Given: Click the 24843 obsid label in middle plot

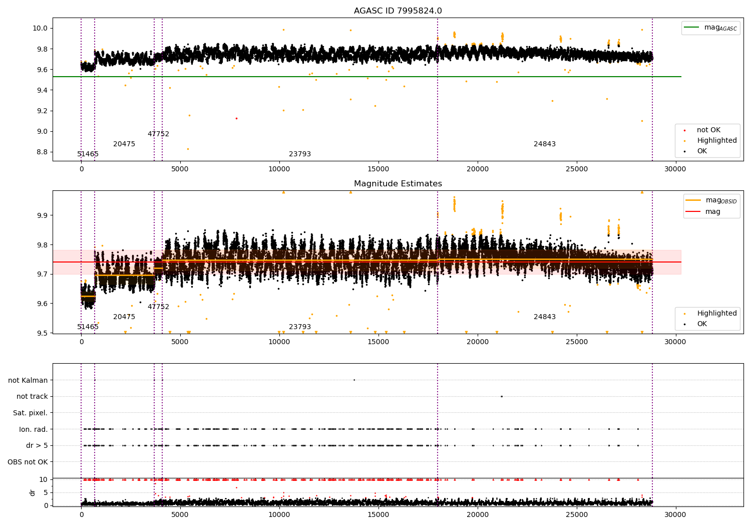Looking at the screenshot, I should 545,317.
